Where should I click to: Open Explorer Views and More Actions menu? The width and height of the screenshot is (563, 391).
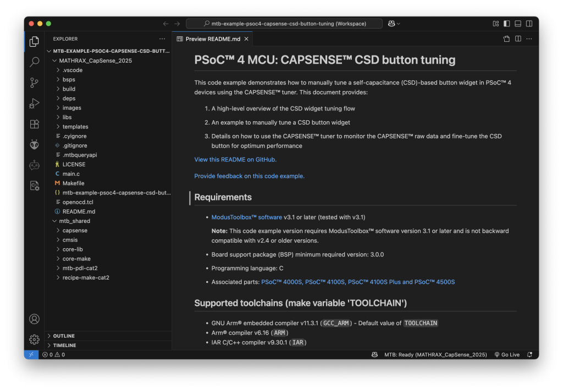click(x=162, y=39)
